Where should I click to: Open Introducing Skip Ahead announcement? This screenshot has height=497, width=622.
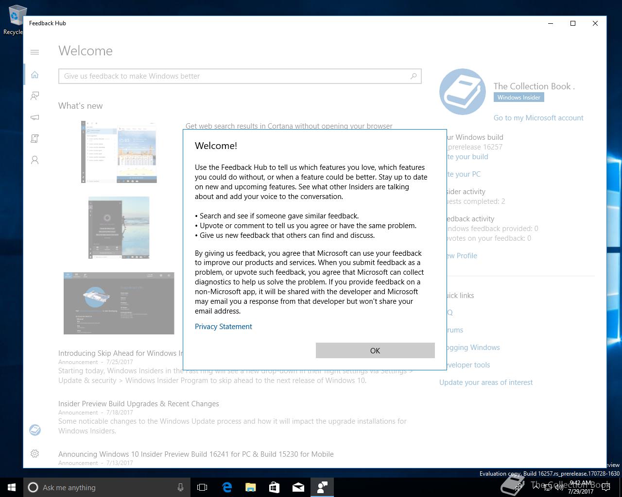(121, 353)
